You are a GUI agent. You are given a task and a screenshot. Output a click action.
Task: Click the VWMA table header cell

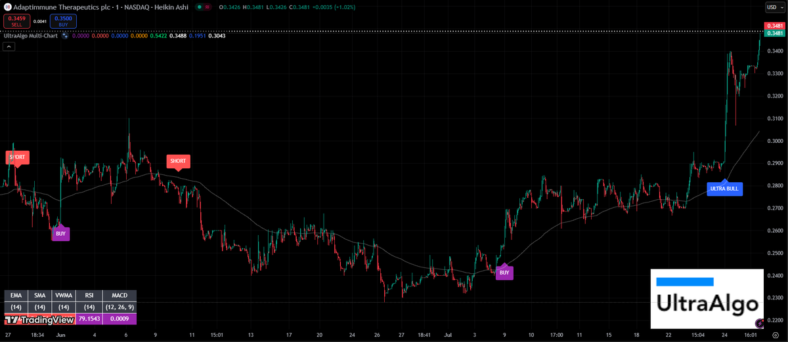tap(64, 295)
